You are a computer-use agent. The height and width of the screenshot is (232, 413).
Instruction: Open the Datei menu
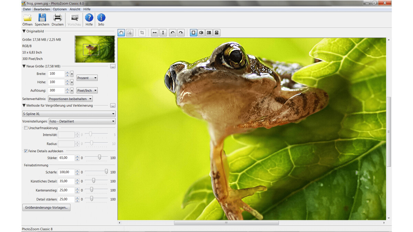click(x=27, y=9)
